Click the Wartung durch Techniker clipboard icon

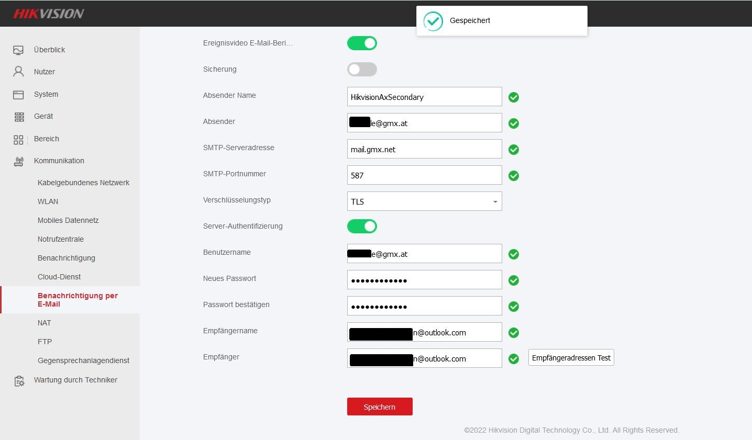(x=19, y=381)
